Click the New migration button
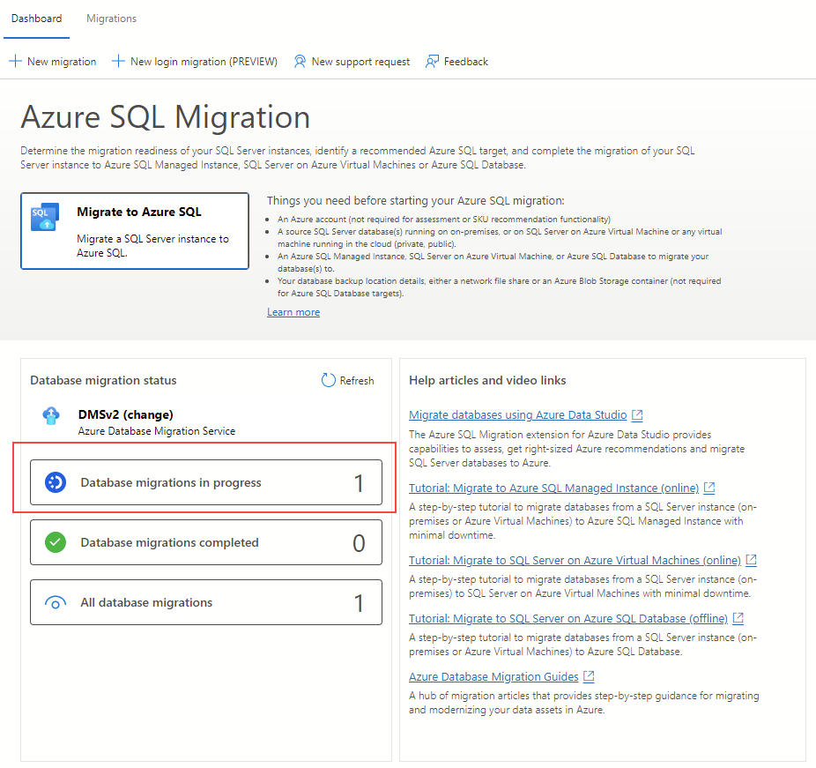 (53, 62)
